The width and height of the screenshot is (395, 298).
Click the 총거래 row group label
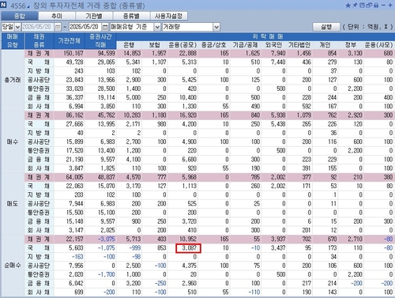point(13,80)
